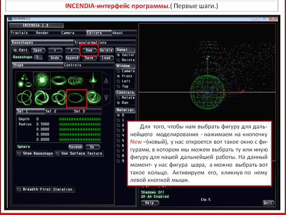The image size is (286, 215).
Task: Open the Camera tab
Action: click(x=73, y=33)
